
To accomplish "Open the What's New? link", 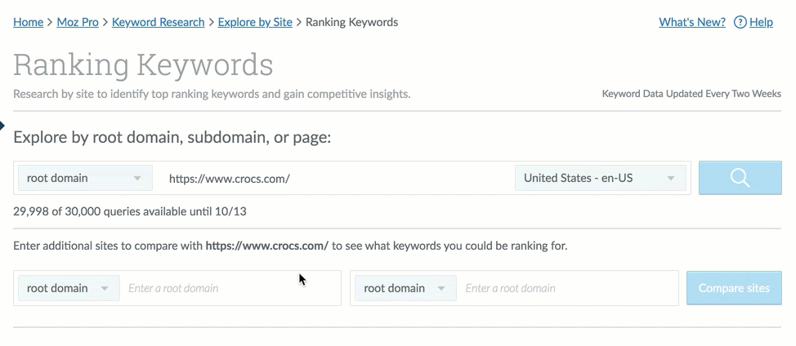I will (691, 22).
